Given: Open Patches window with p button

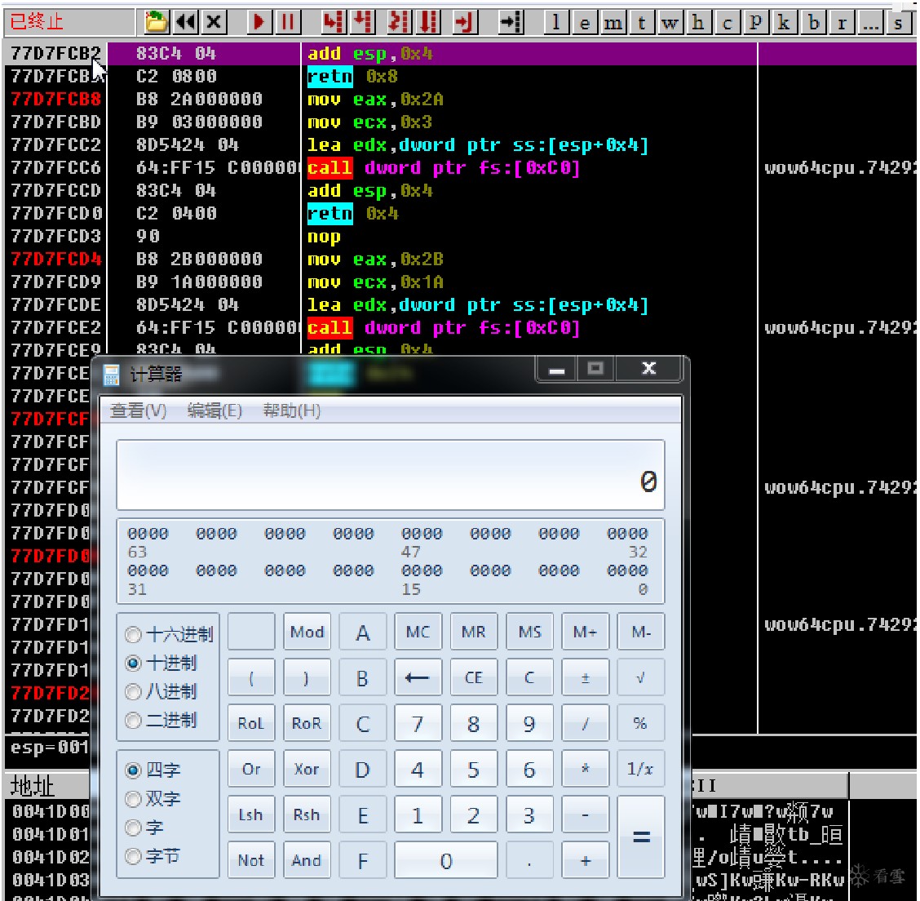Looking at the screenshot, I should [x=755, y=22].
